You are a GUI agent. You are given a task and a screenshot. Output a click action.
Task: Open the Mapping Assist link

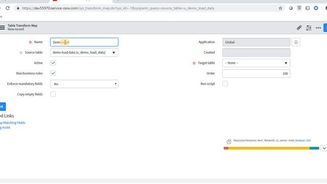tap(5, 127)
